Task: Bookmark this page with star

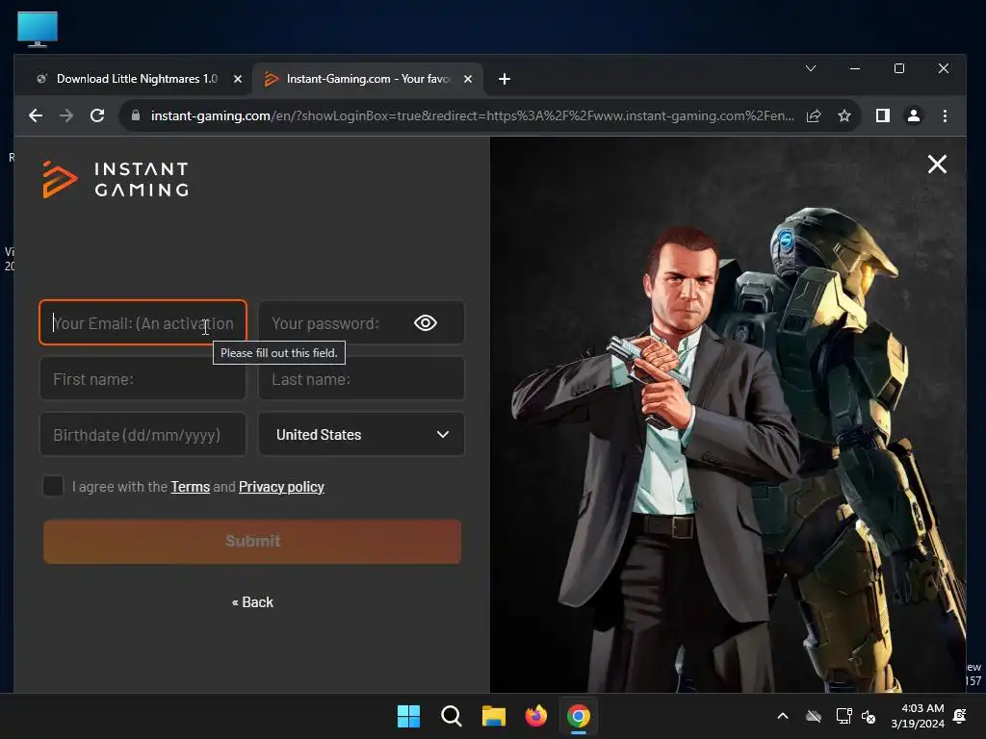Action: click(844, 115)
